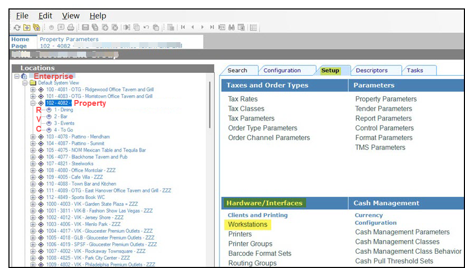Click the table view toolbar icon
Screen dimensions: 465x268
click(x=253, y=27)
